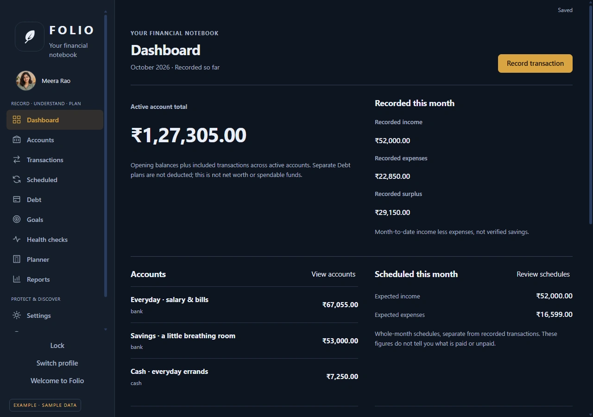Click the recorded surplus value ₹29,150.00

pos(392,213)
